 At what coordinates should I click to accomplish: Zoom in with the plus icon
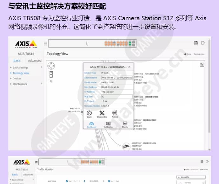tap(51, 73)
